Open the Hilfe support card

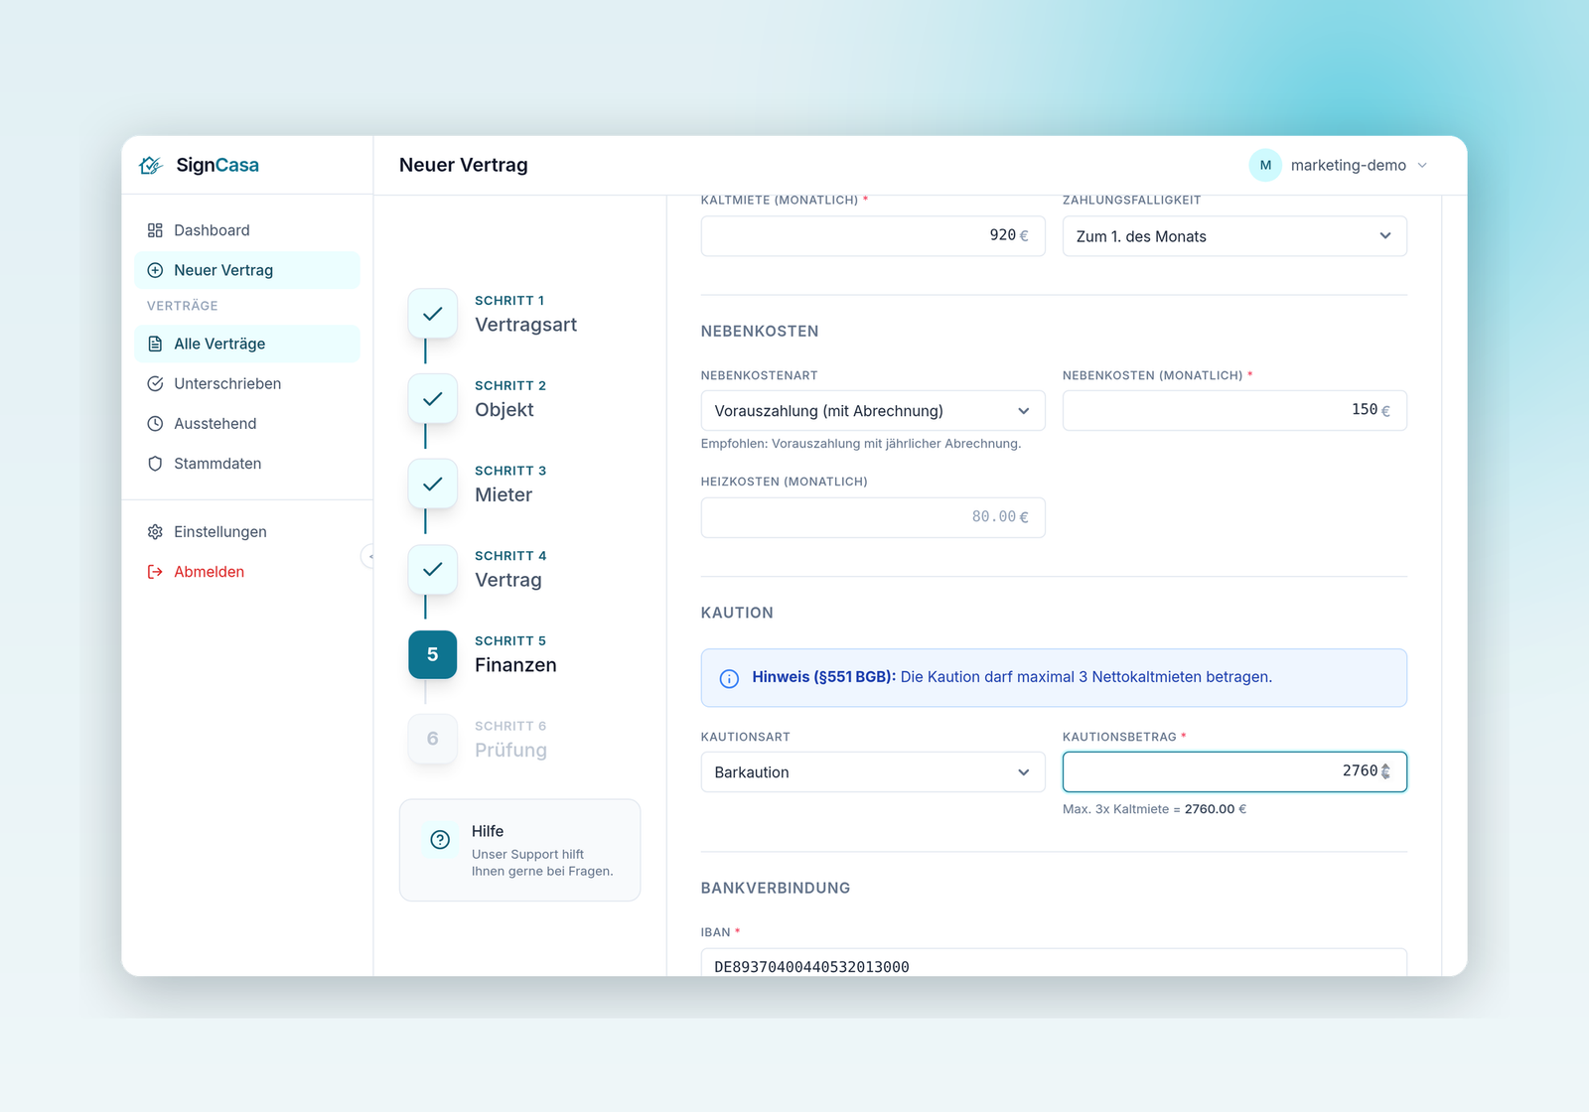pos(519,851)
